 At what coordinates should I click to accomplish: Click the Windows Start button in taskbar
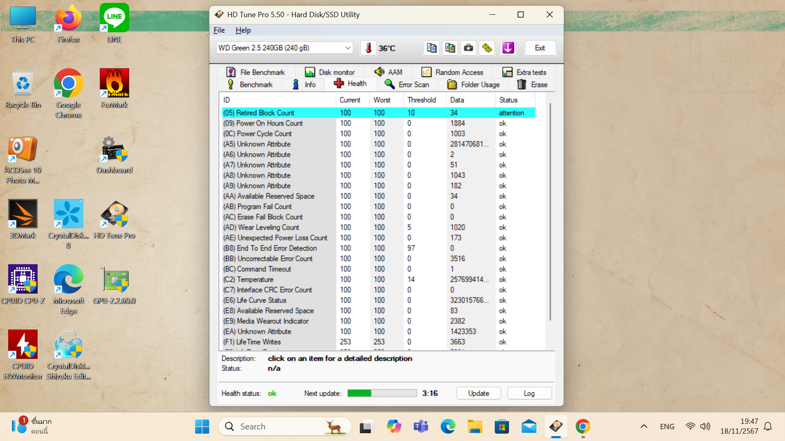202,426
